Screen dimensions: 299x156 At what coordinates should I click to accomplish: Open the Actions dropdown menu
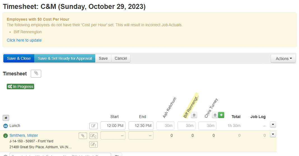coord(283,59)
